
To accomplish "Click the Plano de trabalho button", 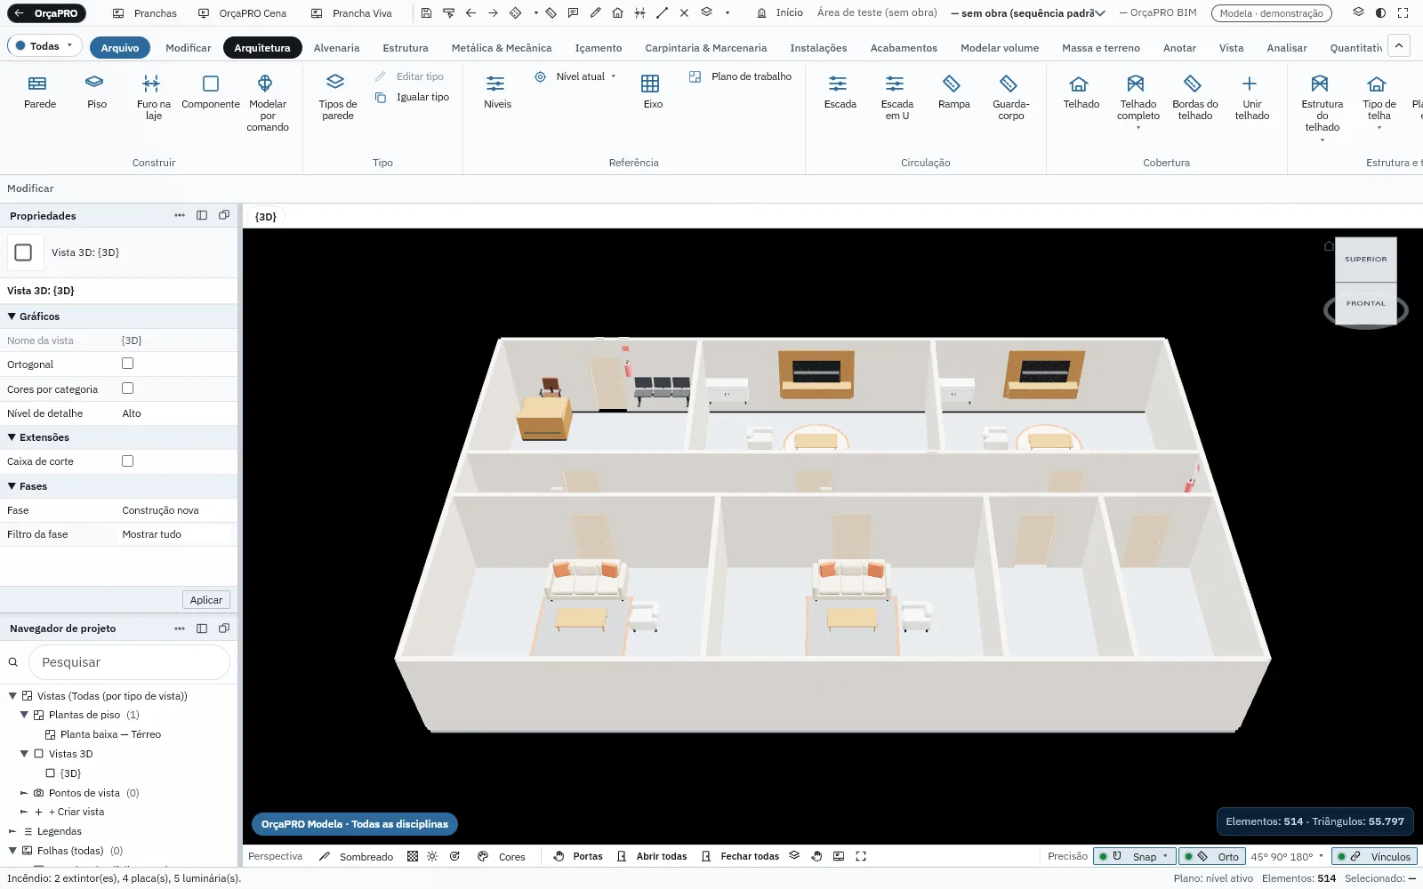I will click(x=740, y=76).
